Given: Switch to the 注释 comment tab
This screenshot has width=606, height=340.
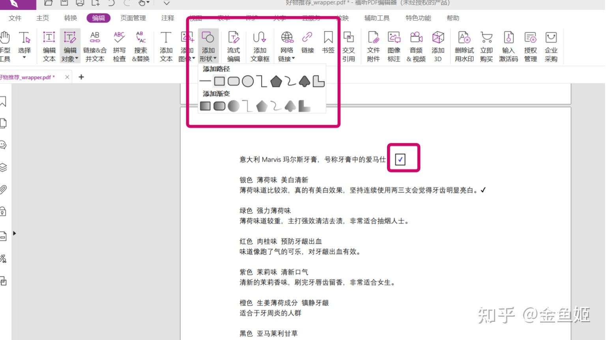Looking at the screenshot, I should pyautogui.click(x=168, y=18).
